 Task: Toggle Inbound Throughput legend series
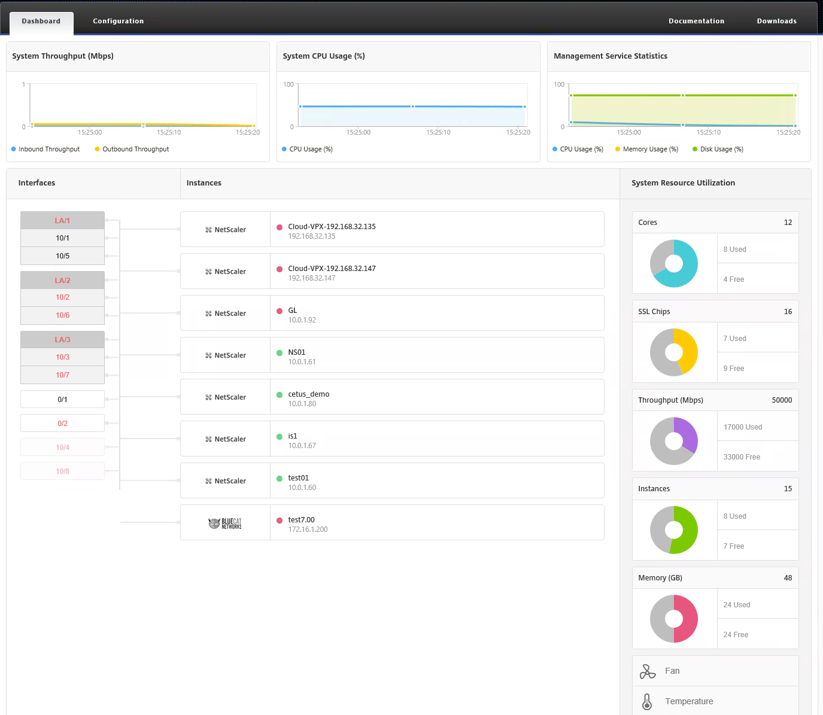tap(45, 149)
